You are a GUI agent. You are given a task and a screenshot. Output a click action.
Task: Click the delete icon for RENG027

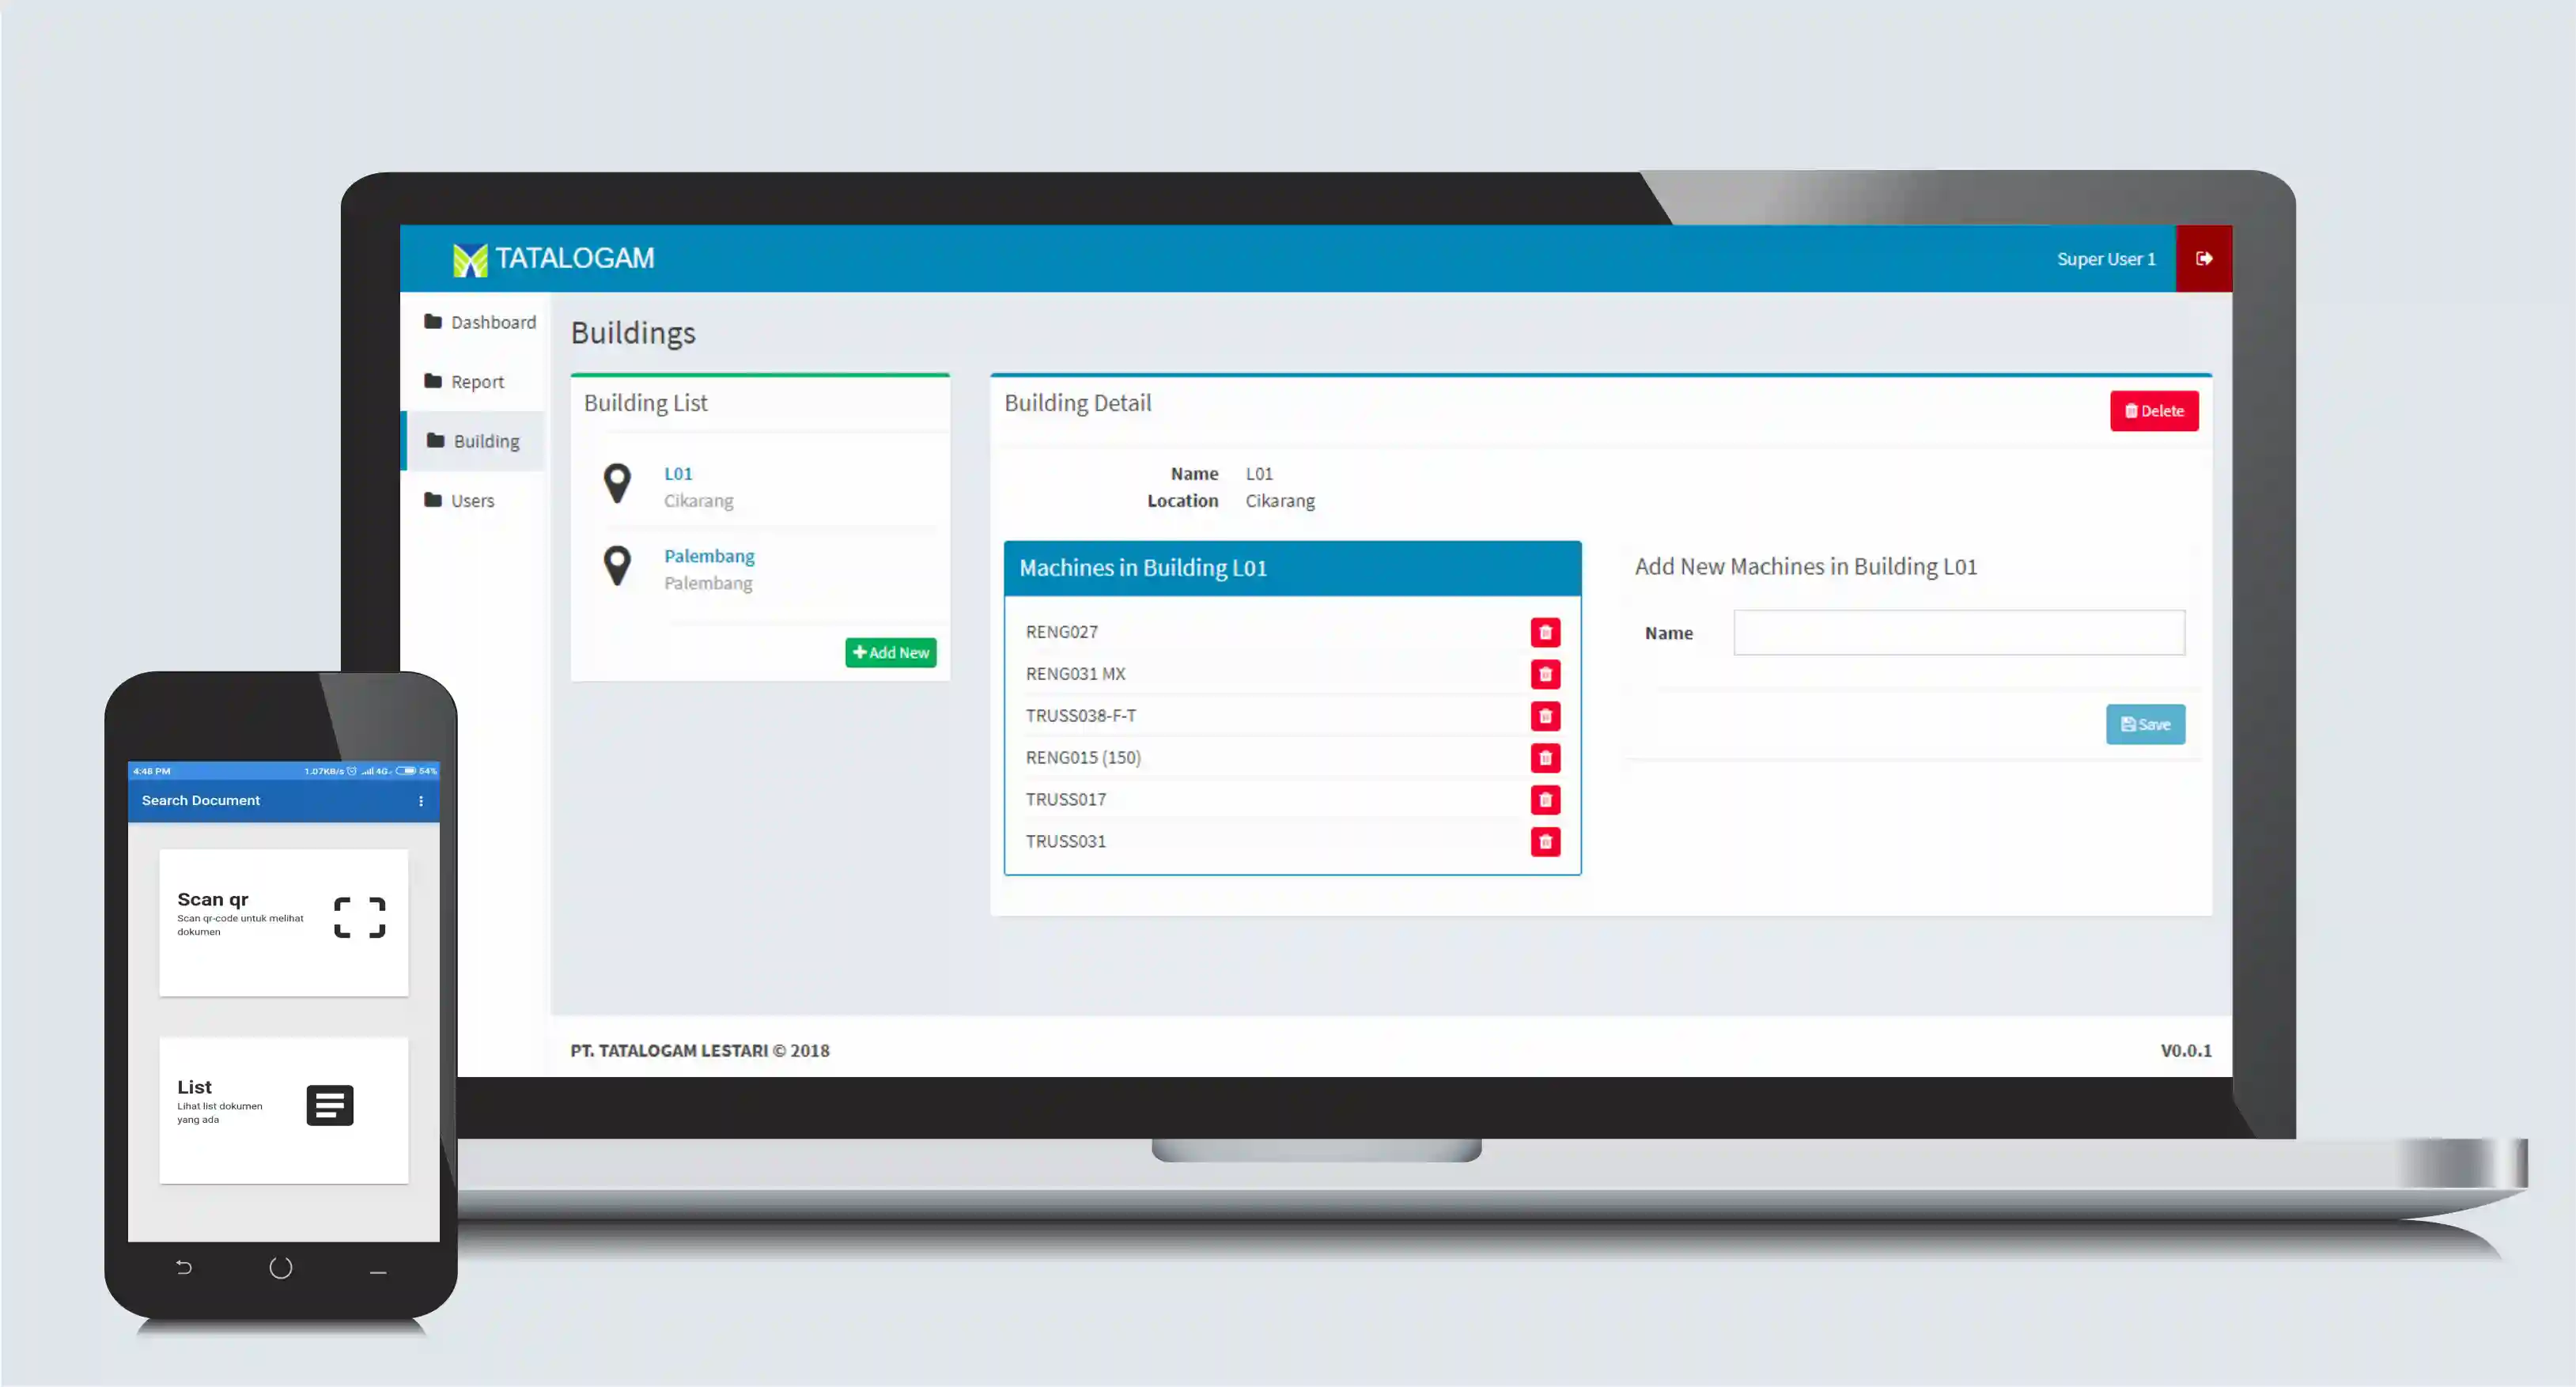click(x=1546, y=630)
